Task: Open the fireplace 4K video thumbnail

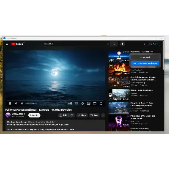Action: pos(119,69)
